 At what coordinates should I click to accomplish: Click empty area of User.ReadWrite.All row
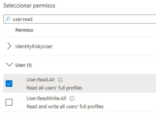pos(129,102)
